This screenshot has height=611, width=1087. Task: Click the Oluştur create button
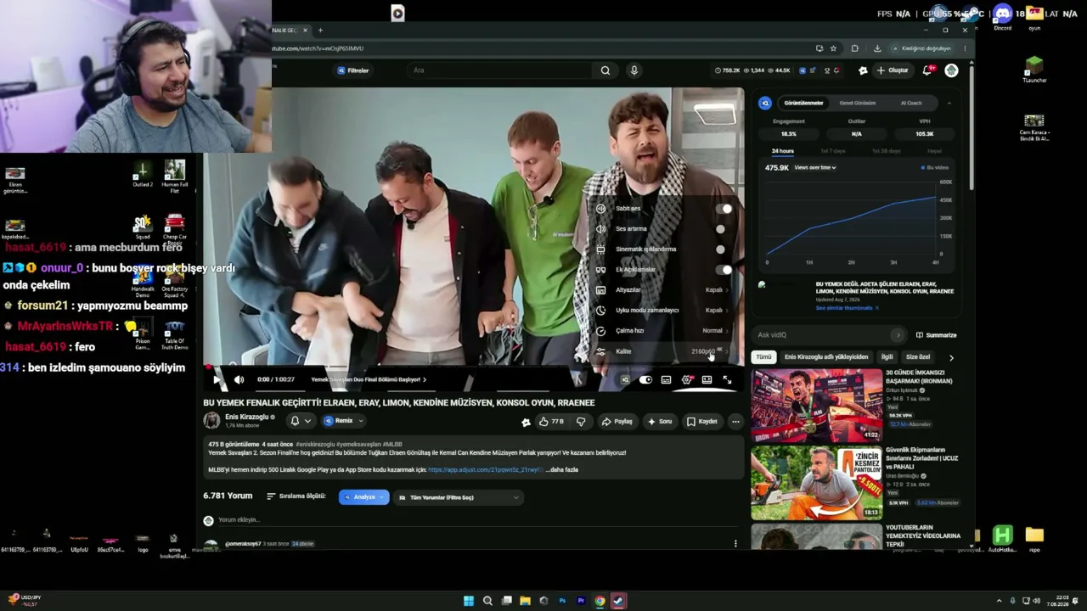893,70
